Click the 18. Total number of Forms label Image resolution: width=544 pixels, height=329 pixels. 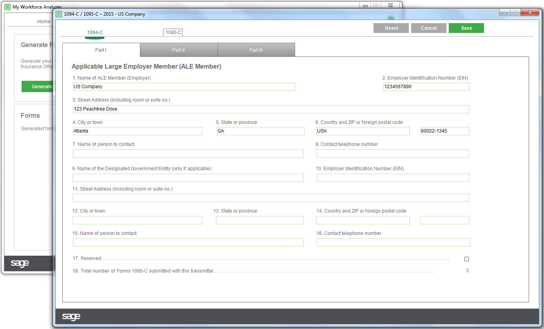143,271
